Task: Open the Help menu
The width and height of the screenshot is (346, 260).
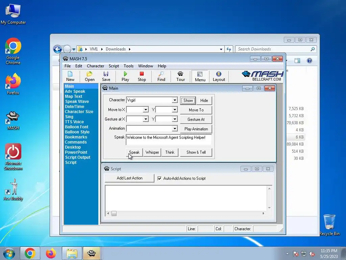Action: point(162,66)
